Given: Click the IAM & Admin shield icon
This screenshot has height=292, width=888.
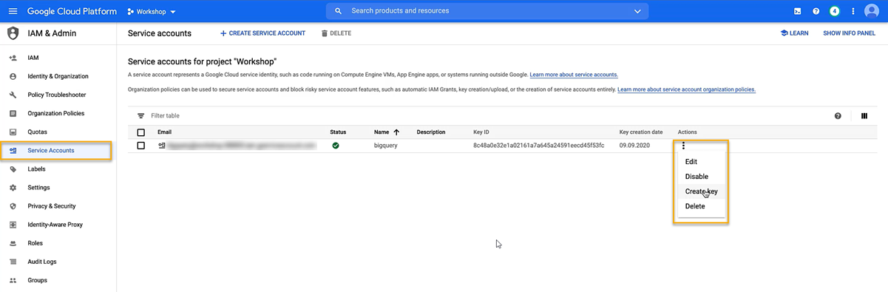Looking at the screenshot, I should point(13,33).
